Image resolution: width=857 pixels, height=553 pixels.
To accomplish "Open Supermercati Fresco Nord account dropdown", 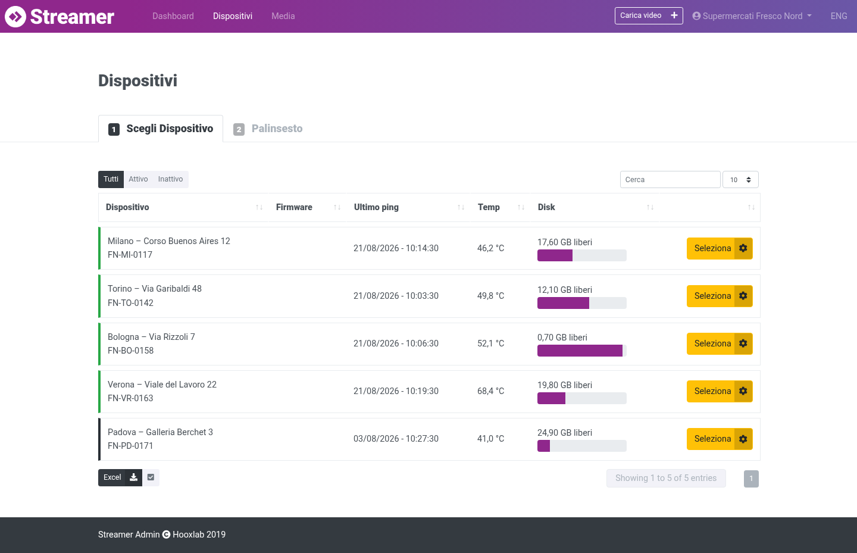I will (x=752, y=16).
